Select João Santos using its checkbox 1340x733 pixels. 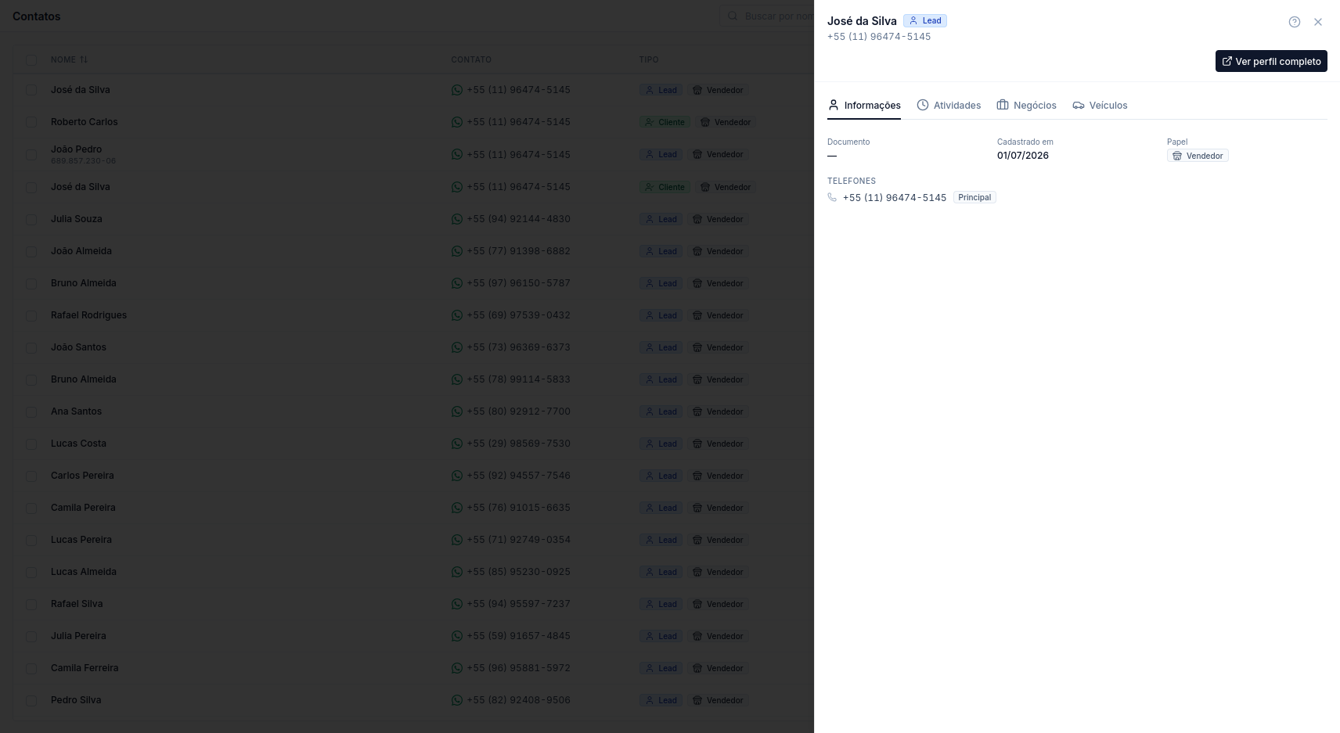tap(31, 347)
